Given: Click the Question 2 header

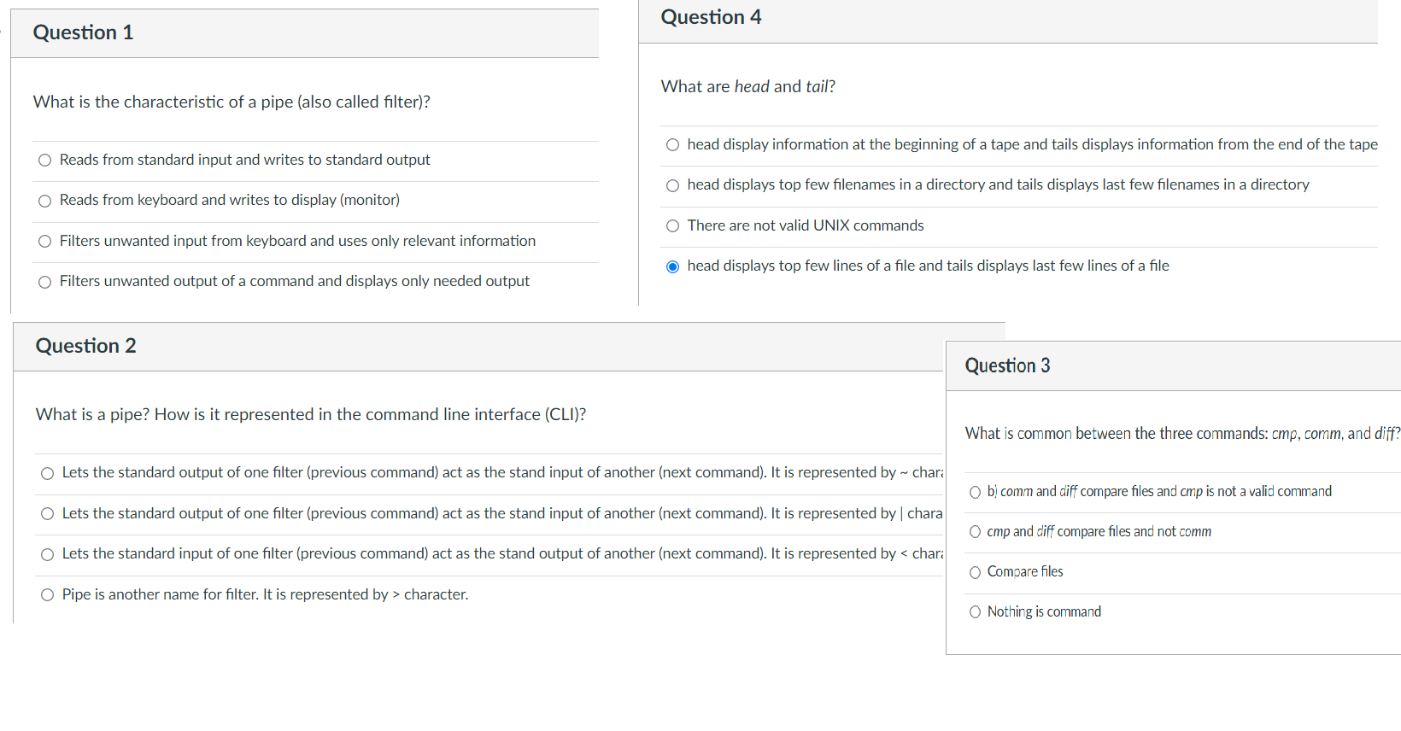Looking at the screenshot, I should (x=85, y=346).
